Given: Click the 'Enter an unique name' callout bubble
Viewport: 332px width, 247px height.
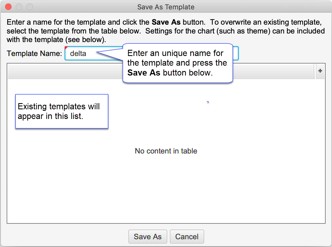Looking at the screenshot, I should click(177, 63).
